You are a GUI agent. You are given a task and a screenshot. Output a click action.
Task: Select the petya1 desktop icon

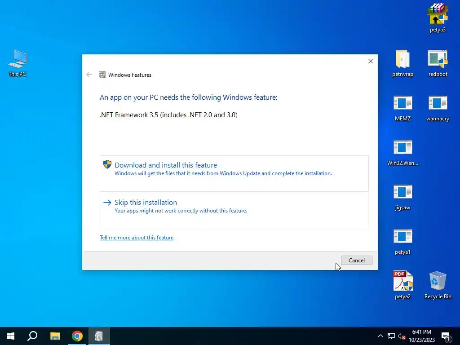click(402, 241)
